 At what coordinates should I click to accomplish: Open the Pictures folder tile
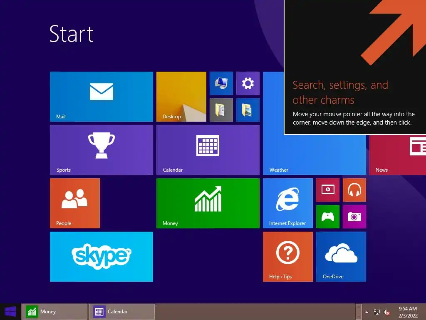(248, 110)
